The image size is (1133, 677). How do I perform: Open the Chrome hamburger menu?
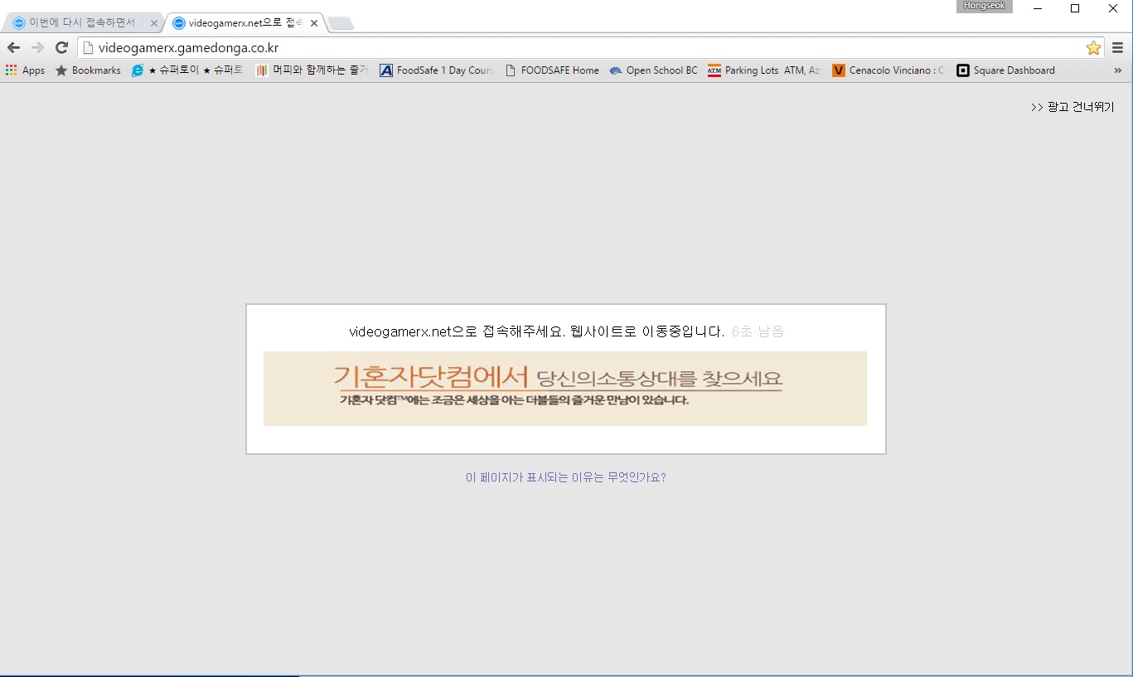1117,48
